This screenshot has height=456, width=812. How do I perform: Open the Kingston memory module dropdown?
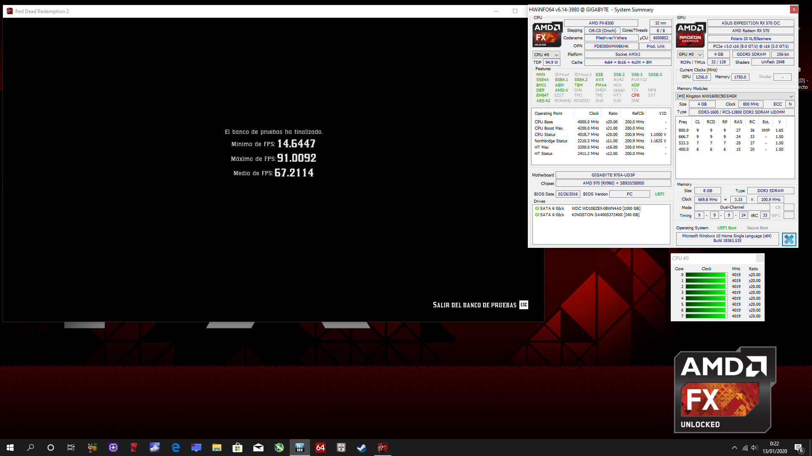(x=735, y=96)
